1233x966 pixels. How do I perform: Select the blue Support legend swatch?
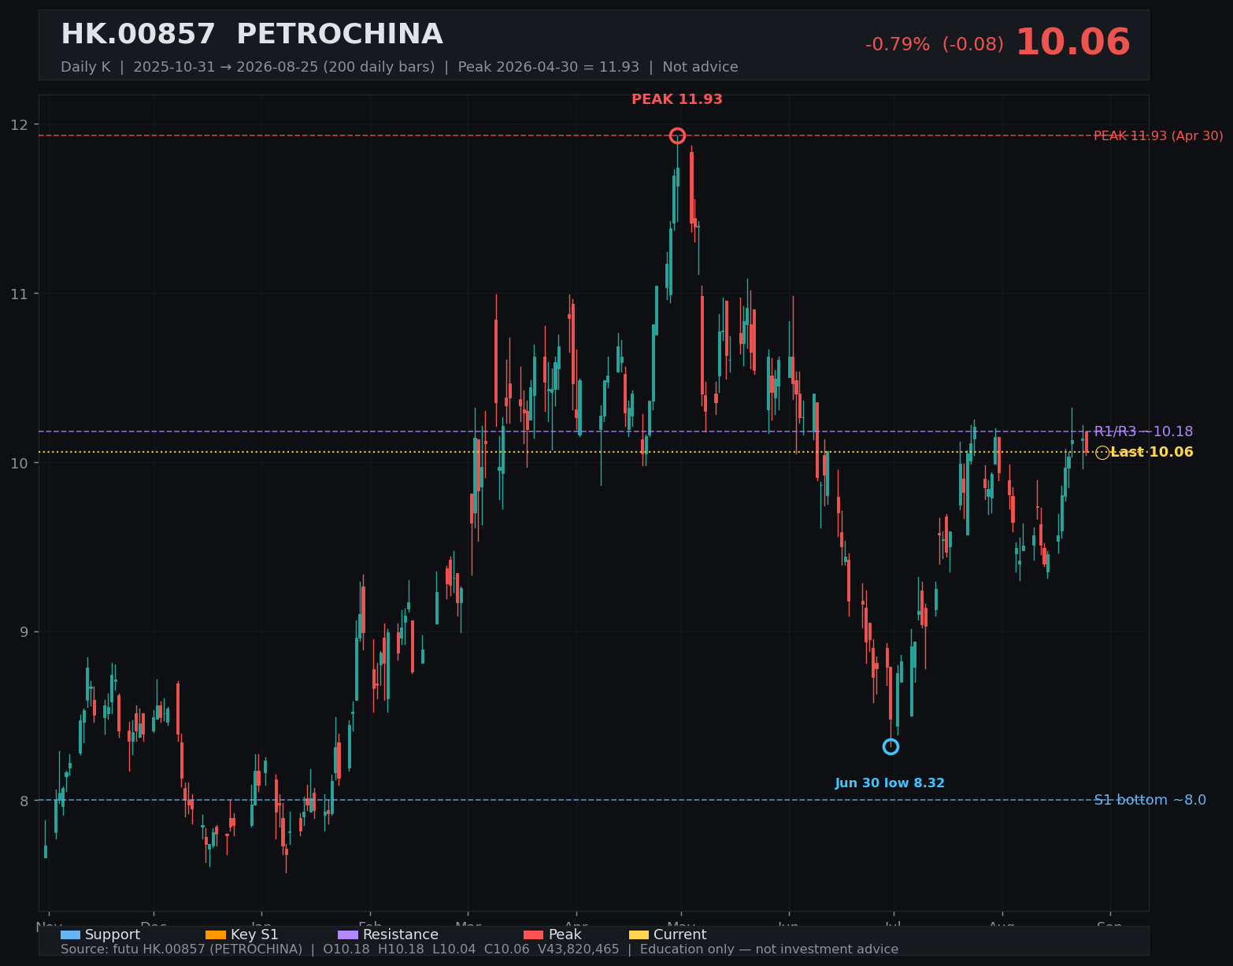click(70, 935)
